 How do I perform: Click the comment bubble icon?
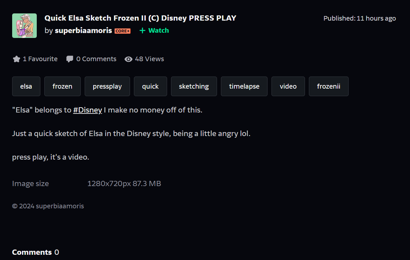(70, 59)
